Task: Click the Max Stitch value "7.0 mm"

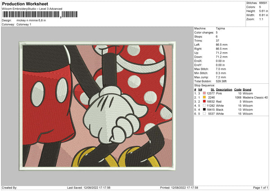Action: 221,69
